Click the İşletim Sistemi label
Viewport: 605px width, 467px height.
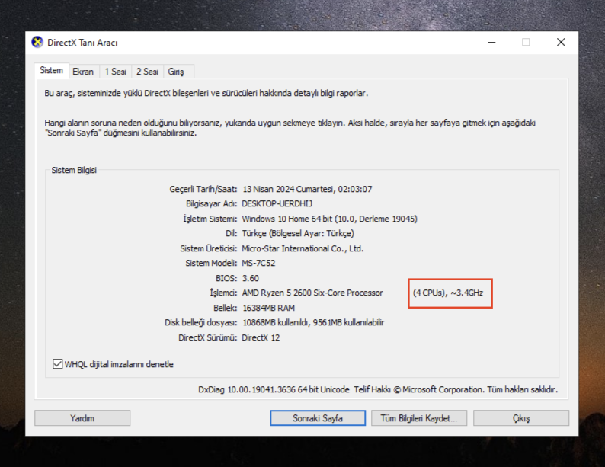point(210,219)
